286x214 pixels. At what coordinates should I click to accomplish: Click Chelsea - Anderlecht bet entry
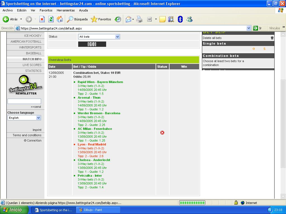pos(94,160)
